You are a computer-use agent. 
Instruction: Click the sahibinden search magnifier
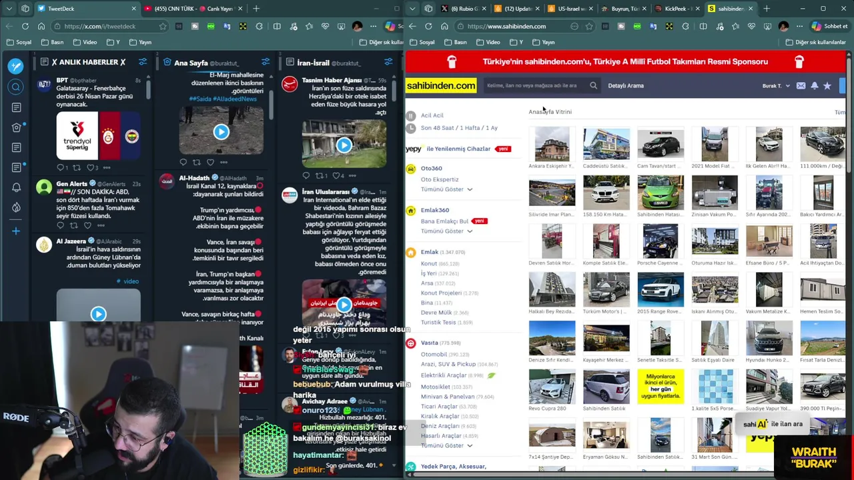click(x=593, y=85)
